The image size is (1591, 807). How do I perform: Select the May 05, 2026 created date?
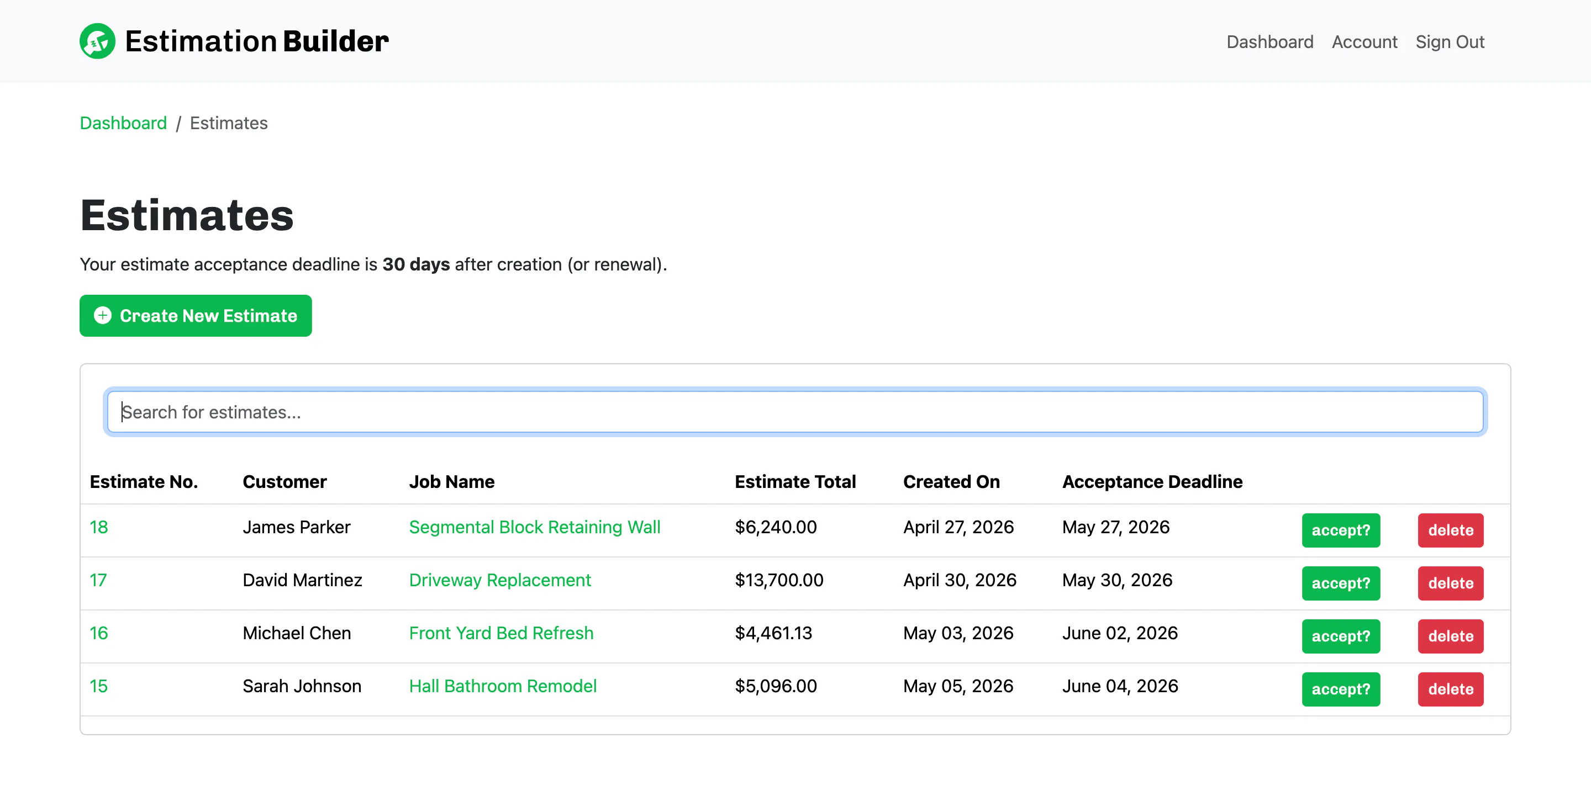(x=958, y=686)
